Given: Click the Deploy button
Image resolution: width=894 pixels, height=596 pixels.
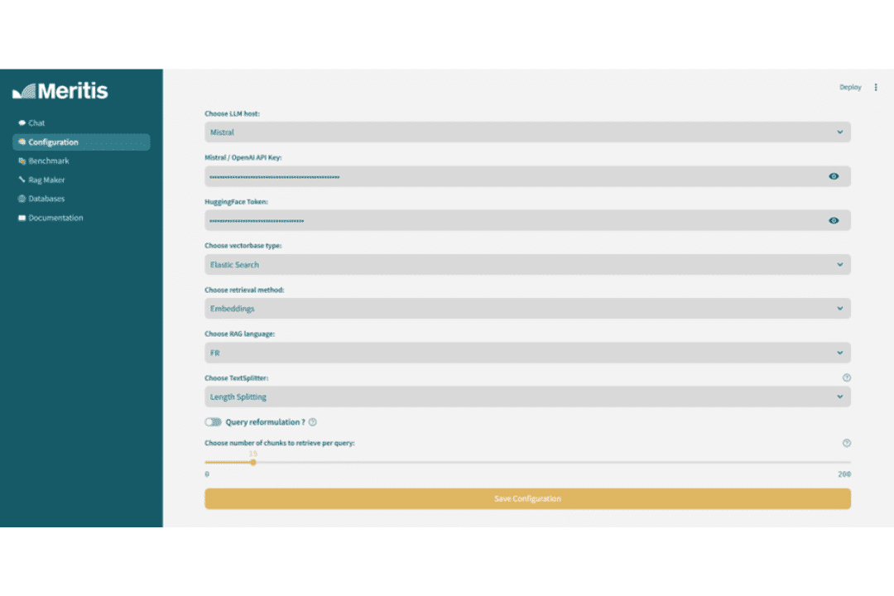Looking at the screenshot, I should (850, 87).
